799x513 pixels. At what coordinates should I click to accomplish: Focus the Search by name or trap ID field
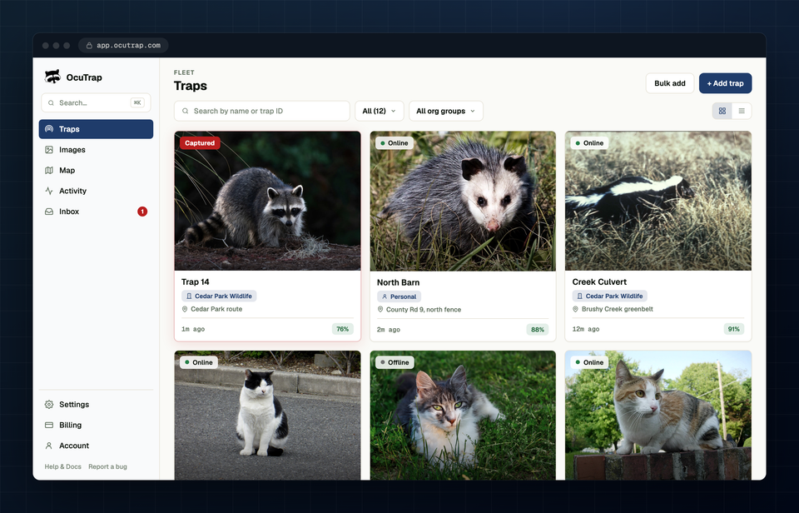[262, 111]
